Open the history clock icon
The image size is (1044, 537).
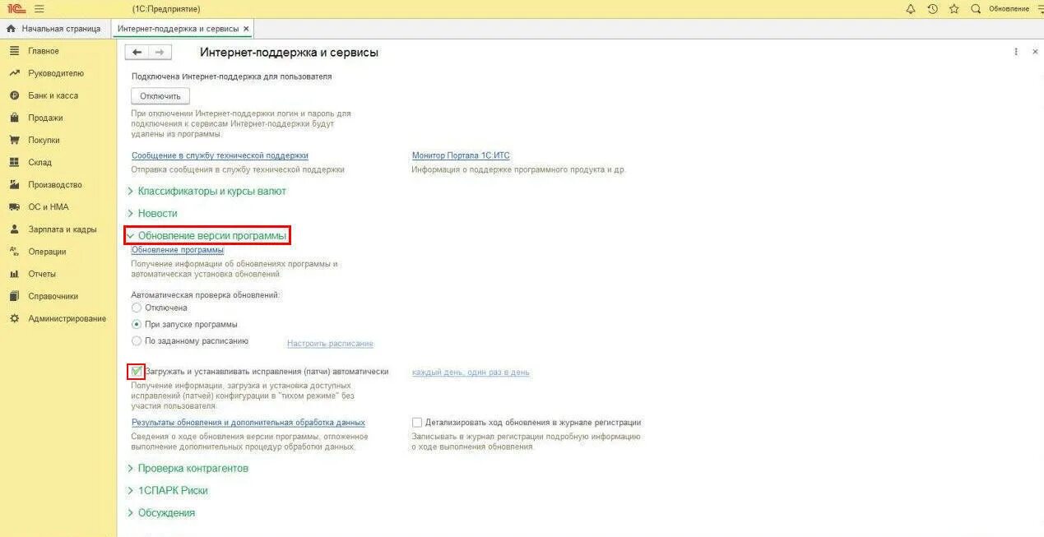click(932, 9)
